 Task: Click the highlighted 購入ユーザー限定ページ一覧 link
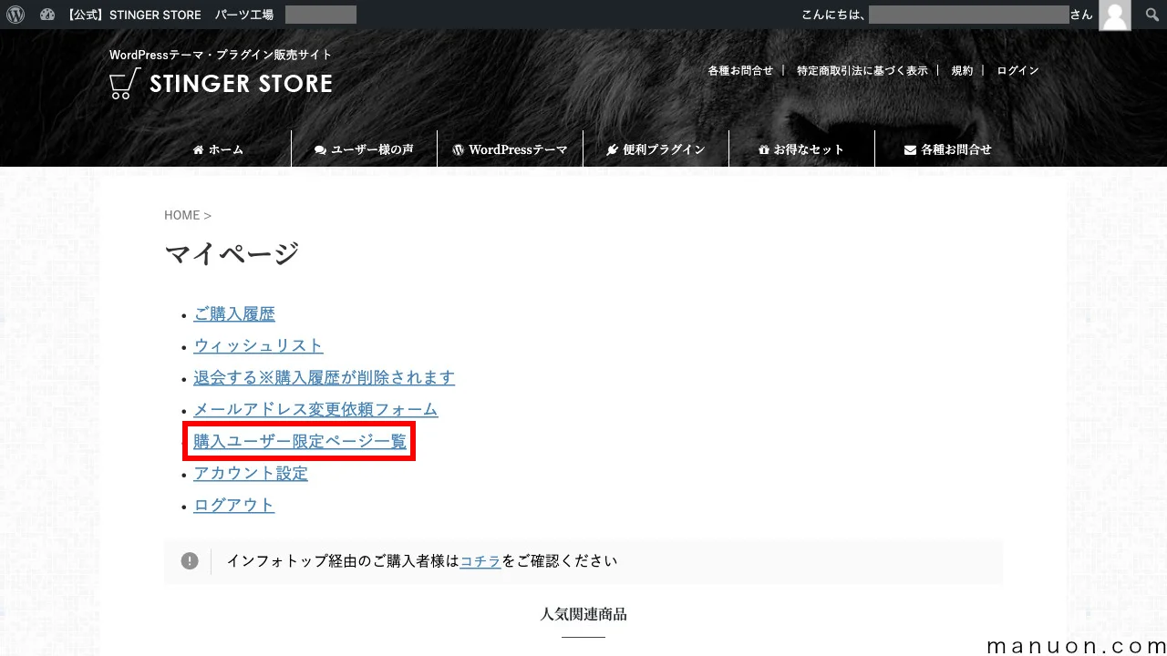pyautogui.click(x=299, y=441)
